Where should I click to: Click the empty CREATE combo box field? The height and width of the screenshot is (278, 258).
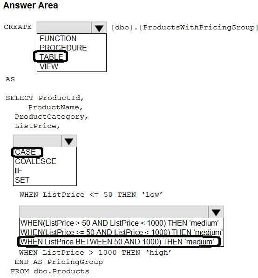pyautogui.click(x=64, y=28)
